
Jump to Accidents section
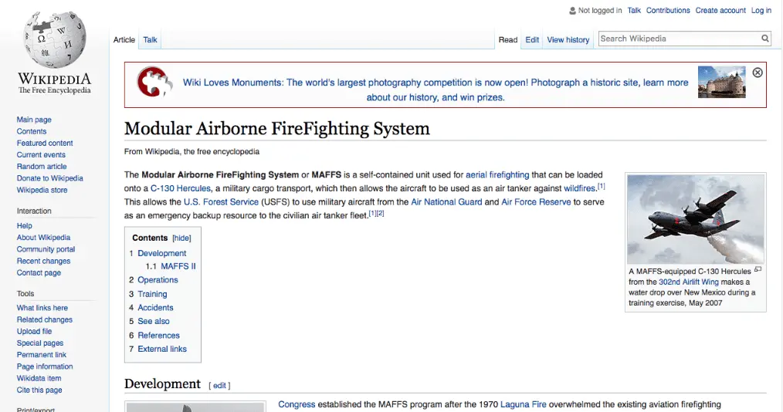point(155,308)
